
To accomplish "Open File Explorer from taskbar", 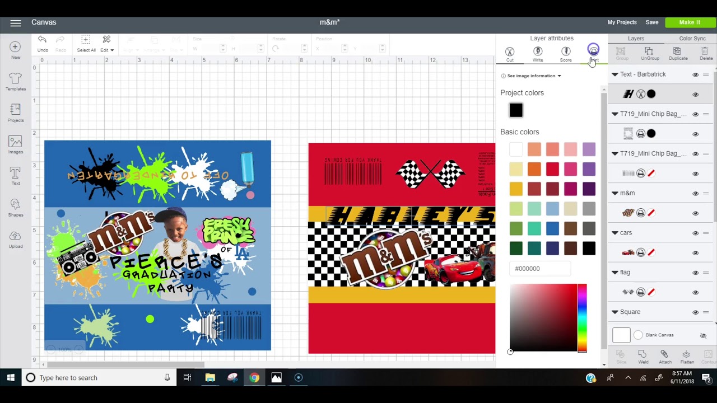I will point(210,378).
